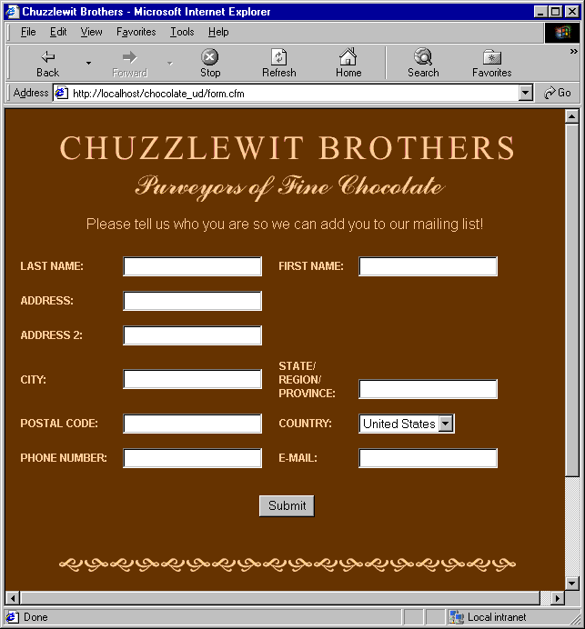The height and width of the screenshot is (629, 585).
Task: Refresh the current page
Action: 279,64
